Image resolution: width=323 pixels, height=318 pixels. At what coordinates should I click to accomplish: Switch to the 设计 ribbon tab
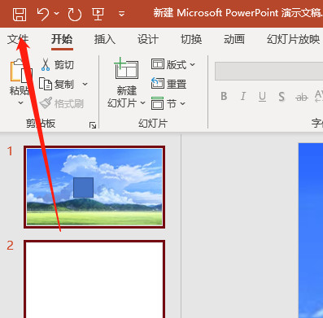(148, 39)
